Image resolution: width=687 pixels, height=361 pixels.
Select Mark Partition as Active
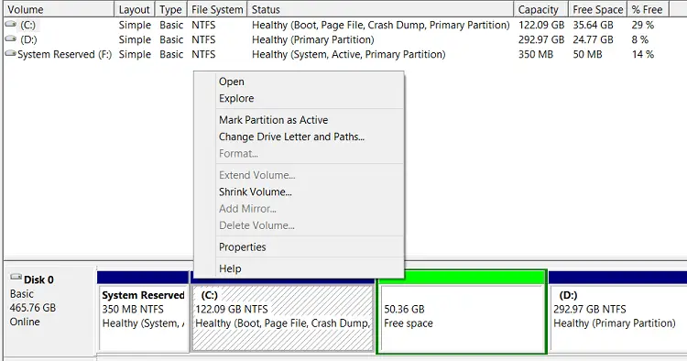pyautogui.click(x=273, y=120)
